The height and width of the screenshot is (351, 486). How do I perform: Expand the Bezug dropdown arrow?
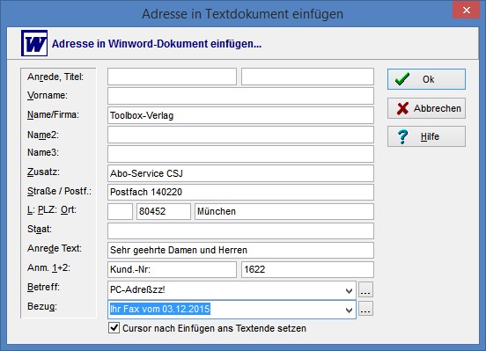pyautogui.click(x=349, y=310)
